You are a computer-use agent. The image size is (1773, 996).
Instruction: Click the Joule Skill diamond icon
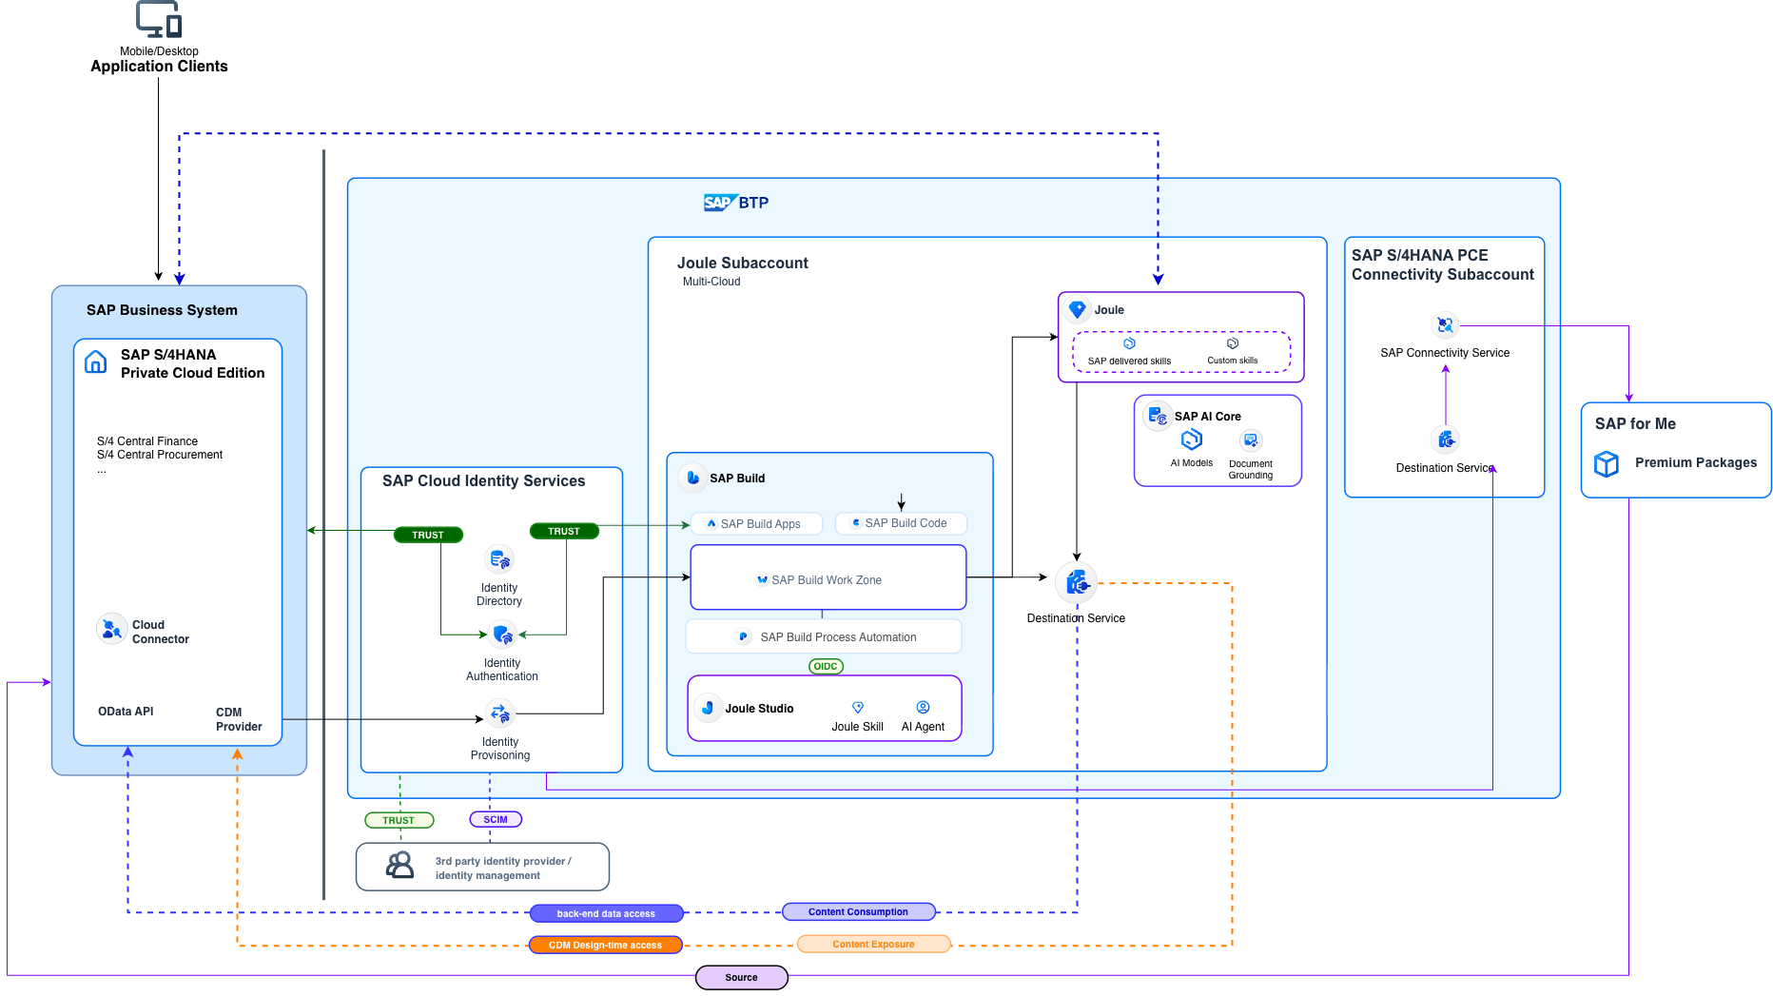tap(858, 708)
